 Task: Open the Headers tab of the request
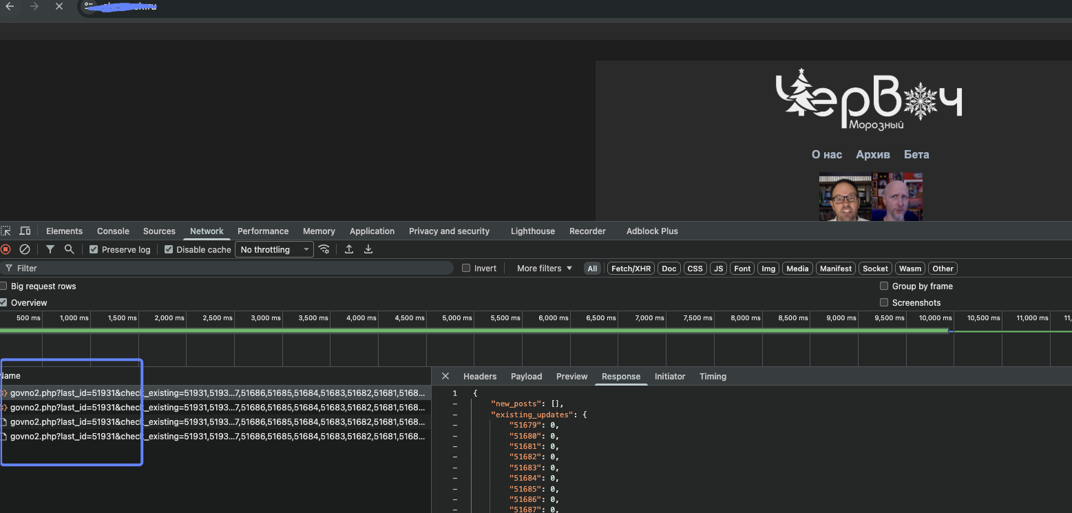[x=480, y=377]
